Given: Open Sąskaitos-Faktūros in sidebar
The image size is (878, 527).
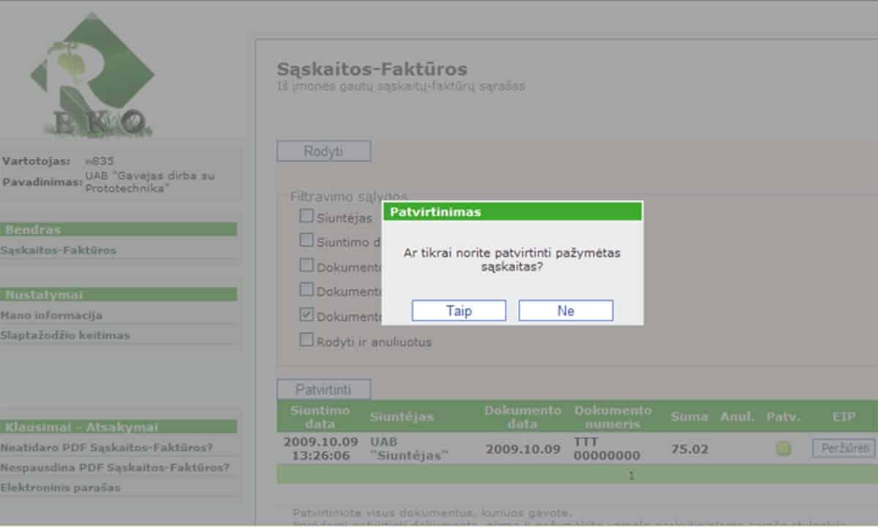Looking at the screenshot, I should tap(59, 250).
